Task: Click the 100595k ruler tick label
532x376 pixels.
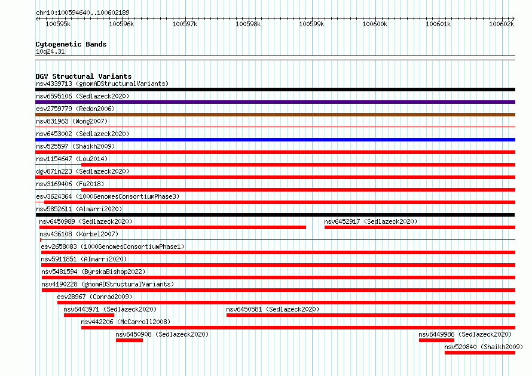Action: coord(58,24)
